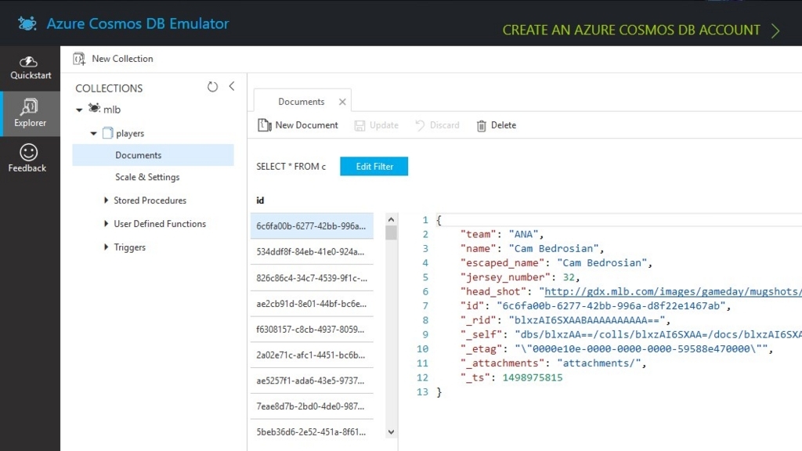Viewport: 802px width, 451px height.
Task: Click the "attachments/" value
Action: [598, 363]
